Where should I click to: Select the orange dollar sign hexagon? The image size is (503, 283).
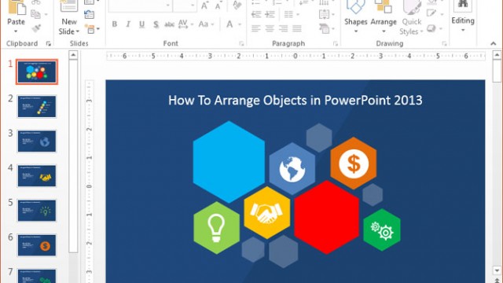[x=354, y=164]
